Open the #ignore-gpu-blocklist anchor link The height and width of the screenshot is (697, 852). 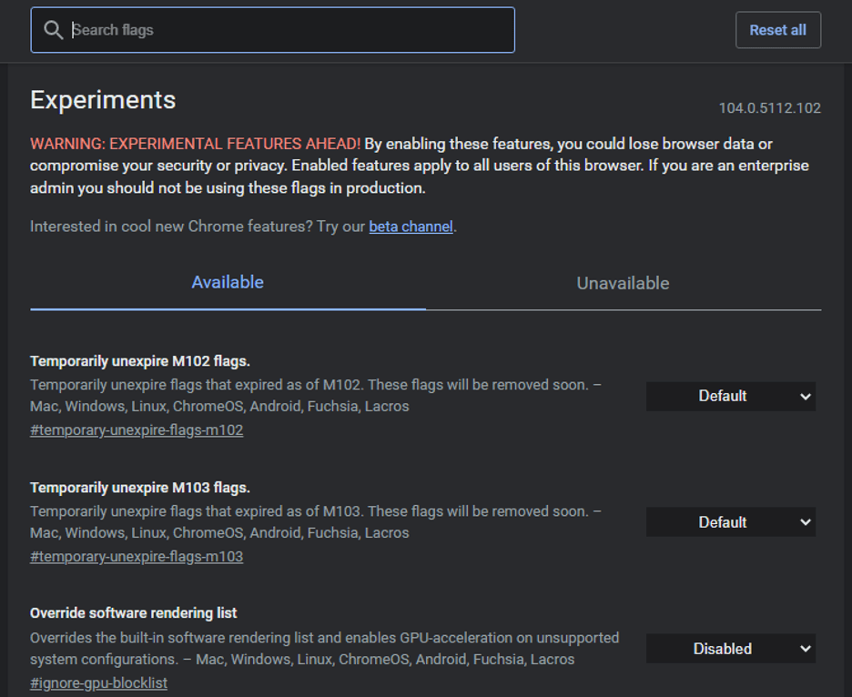click(98, 682)
